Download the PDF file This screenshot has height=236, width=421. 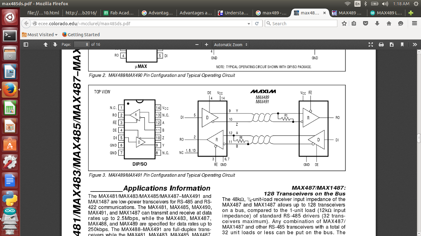pos(392,45)
